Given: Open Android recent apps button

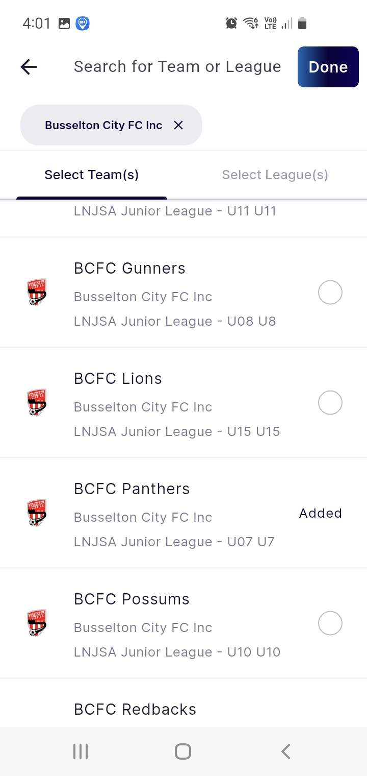Looking at the screenshot, I should pyautogui.click(x=81, y=751).
